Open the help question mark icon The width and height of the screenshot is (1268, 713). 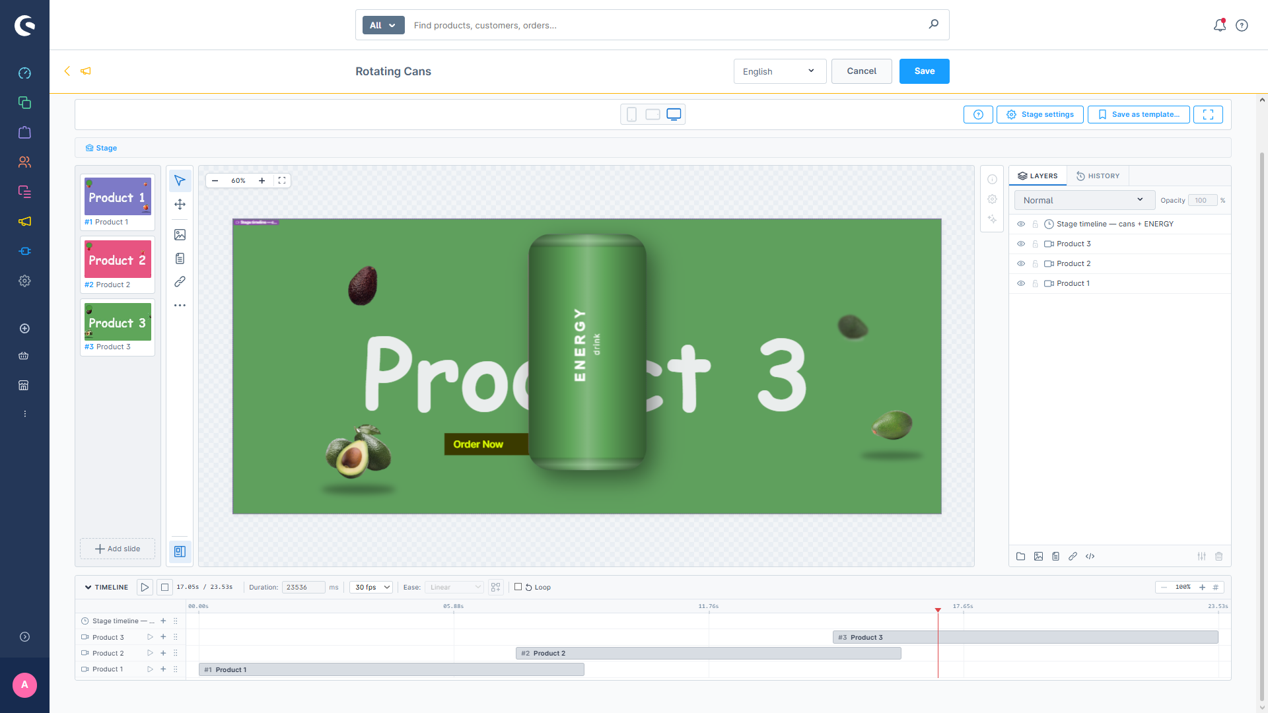(x=1242, y=25)
